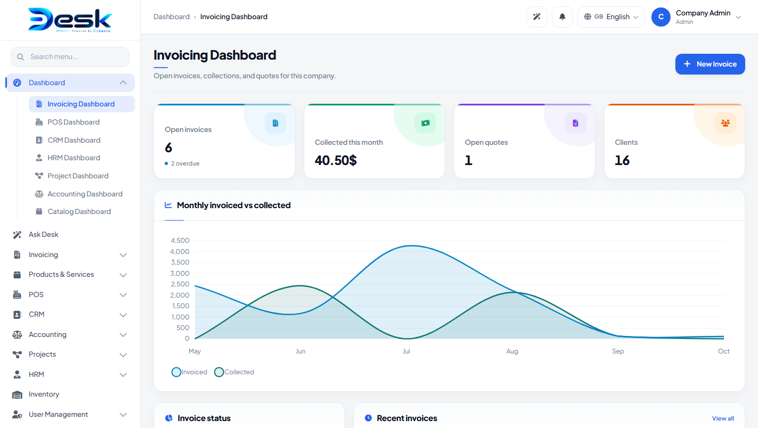The height and width of the screenshot is (428, 758).
Task: Click the Monthly invoiced chart line icon
Action: [168, 205]
